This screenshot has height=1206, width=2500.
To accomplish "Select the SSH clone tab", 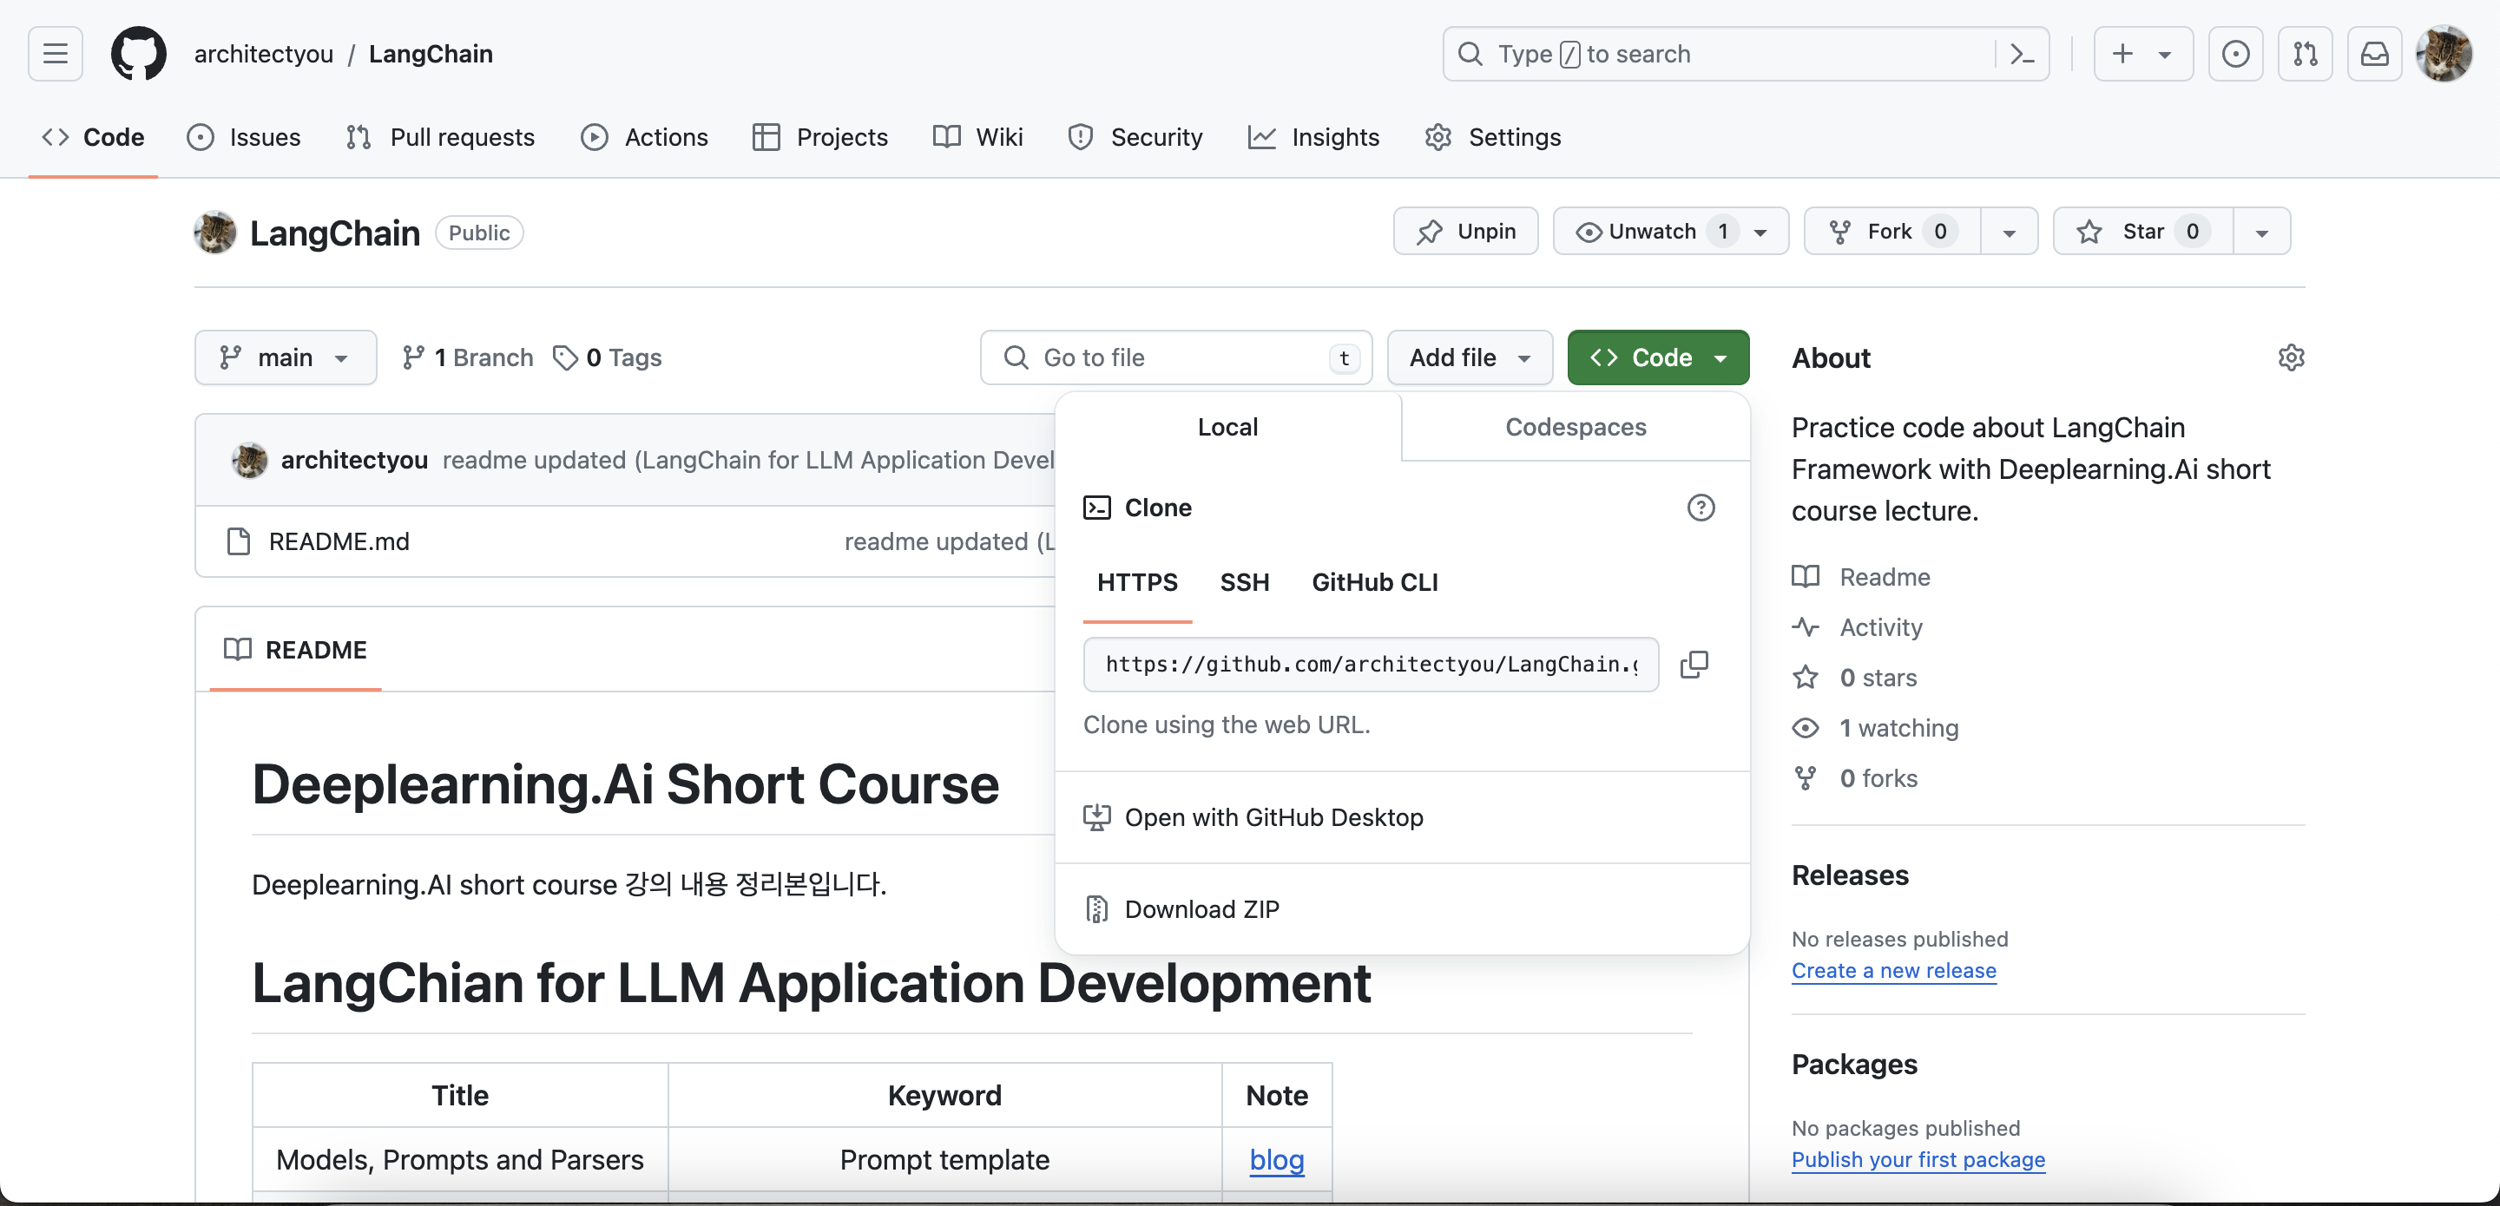I will coord(1244,582).
